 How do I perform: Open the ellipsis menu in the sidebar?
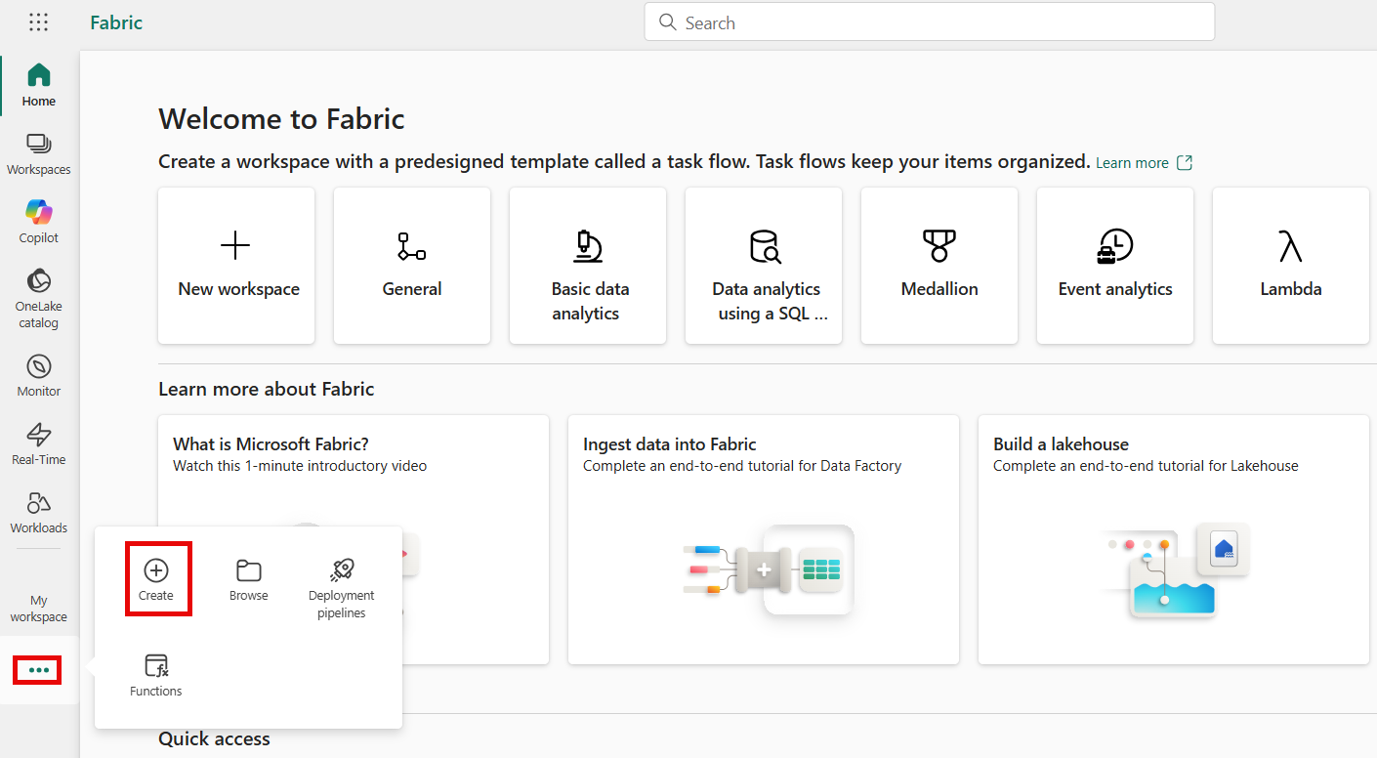tap(36, 670)
